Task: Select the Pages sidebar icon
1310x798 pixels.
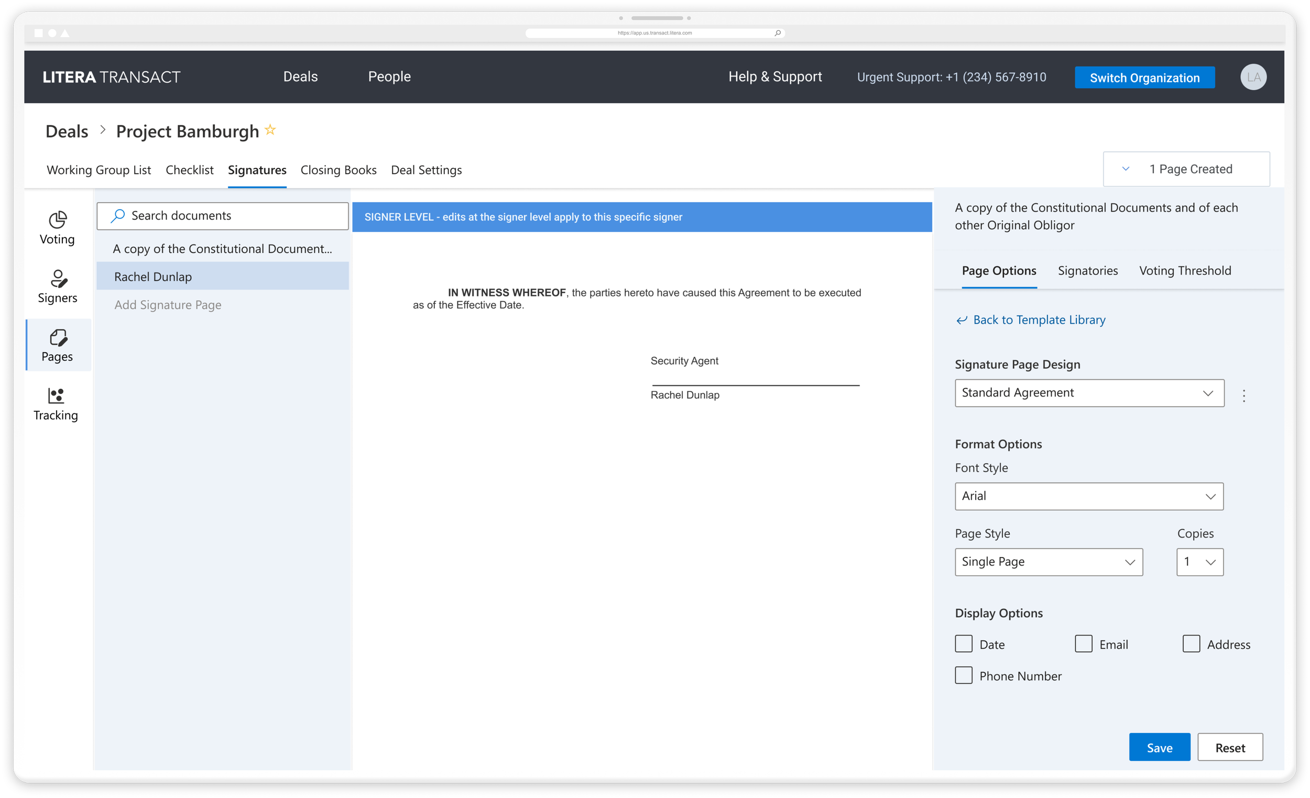Action: click(58, 345)
